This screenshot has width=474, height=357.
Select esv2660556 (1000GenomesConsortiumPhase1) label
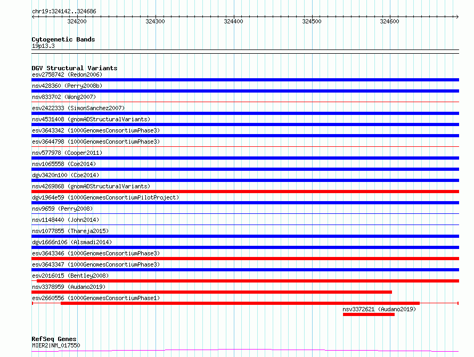click(x=96, y=298)
